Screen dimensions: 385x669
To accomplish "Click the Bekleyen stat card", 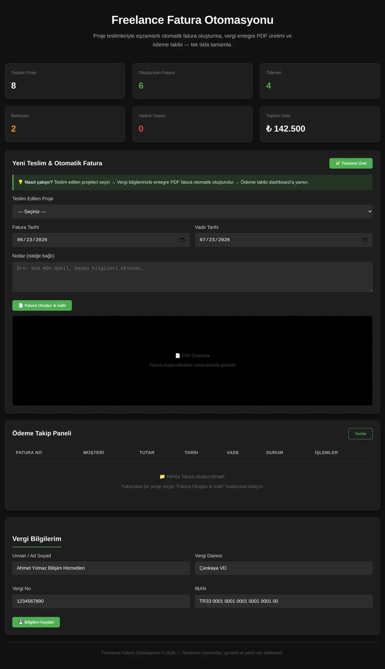I will (x=65, y=124).
